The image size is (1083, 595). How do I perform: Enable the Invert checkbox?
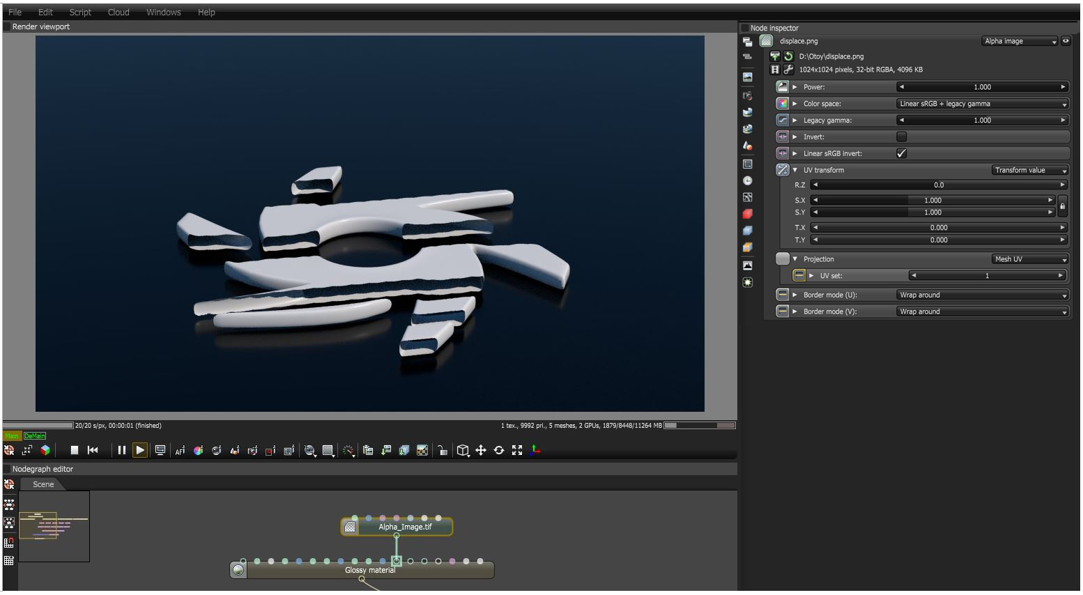902,137
